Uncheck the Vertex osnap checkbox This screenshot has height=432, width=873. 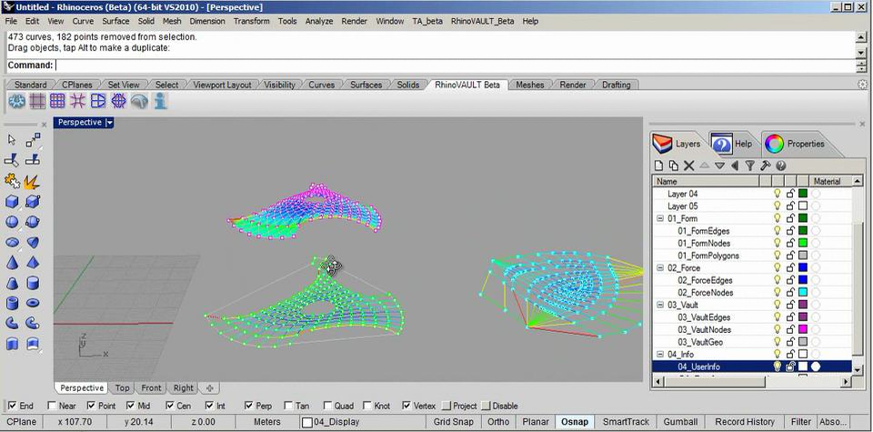point(406,405)
